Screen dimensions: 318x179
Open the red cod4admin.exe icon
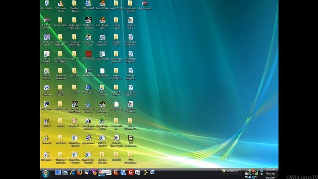tap(88, 55)
